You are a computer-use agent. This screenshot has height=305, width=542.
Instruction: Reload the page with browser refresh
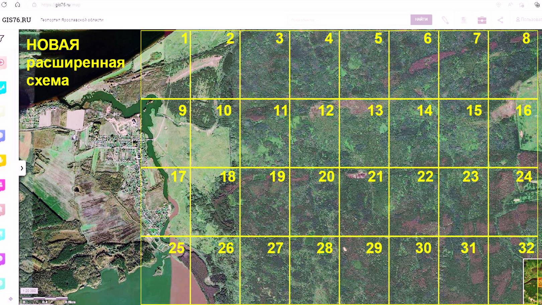click(4, 5)
